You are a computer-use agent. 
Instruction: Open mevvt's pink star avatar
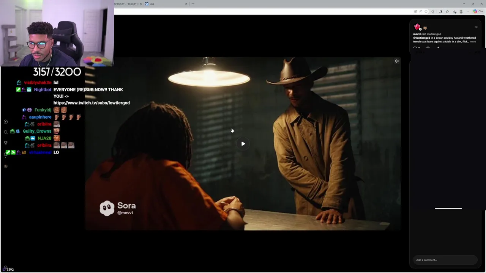click(x=417, y=27)
